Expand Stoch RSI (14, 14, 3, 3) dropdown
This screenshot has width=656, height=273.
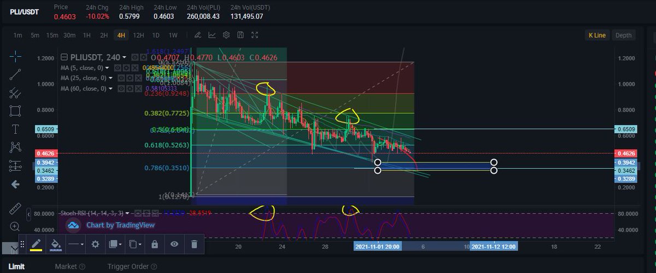coord(127,213)
